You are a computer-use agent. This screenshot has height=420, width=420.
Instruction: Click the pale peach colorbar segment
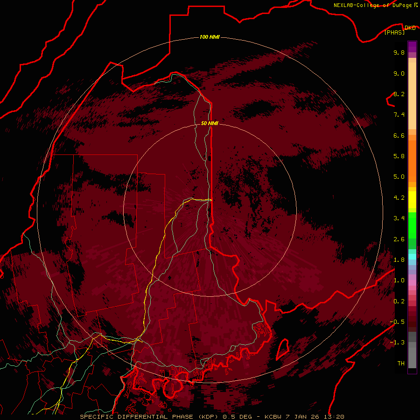tap(412, 97)
